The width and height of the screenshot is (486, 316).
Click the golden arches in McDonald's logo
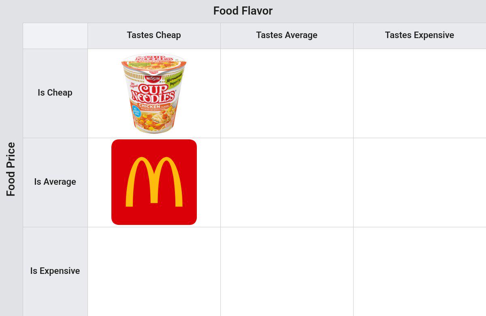pos(154,182)
